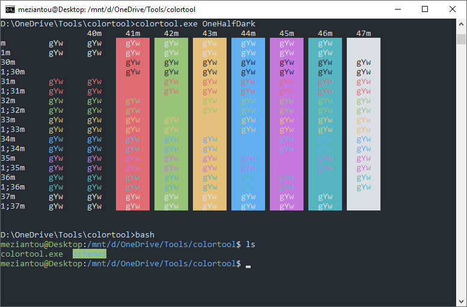Screen dimensions: 467x307
Task: Maximize the terminal window
Action: pos(425,9)
